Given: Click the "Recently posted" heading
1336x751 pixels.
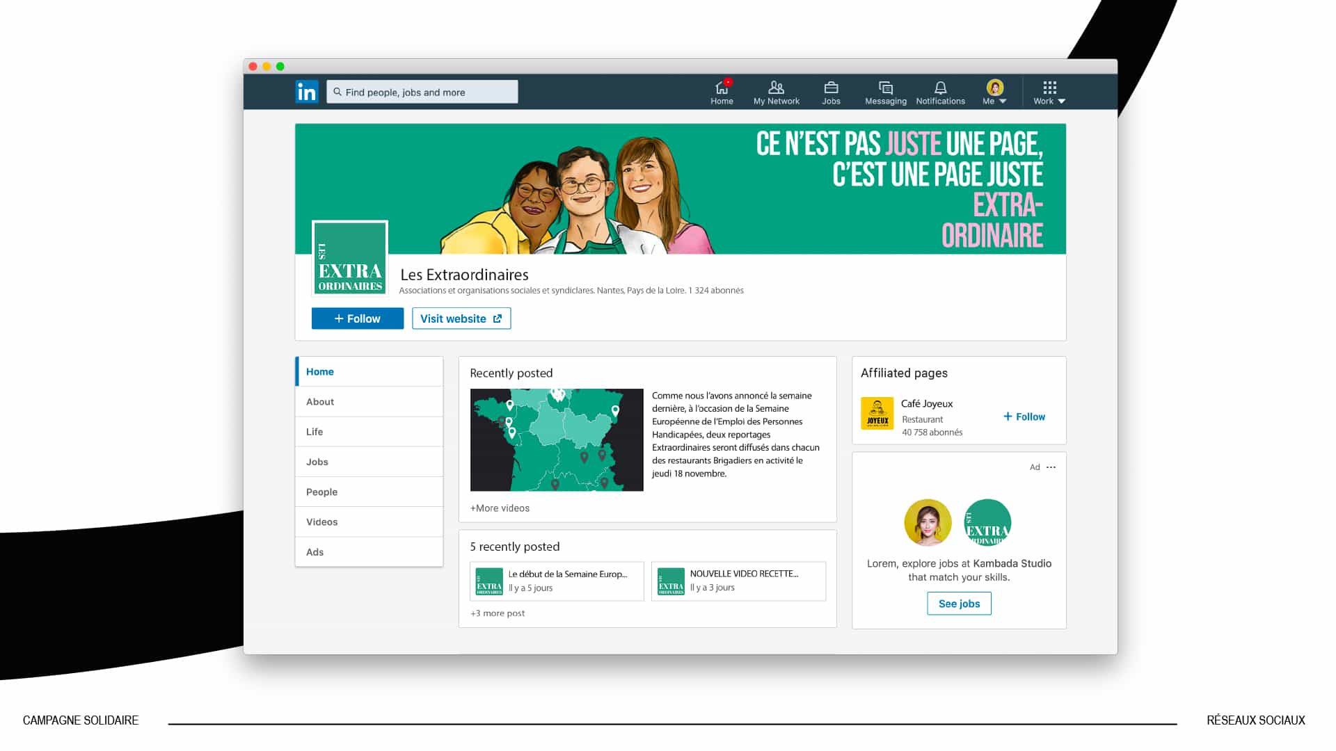Looking at the screenshot, I should point(511,373).
